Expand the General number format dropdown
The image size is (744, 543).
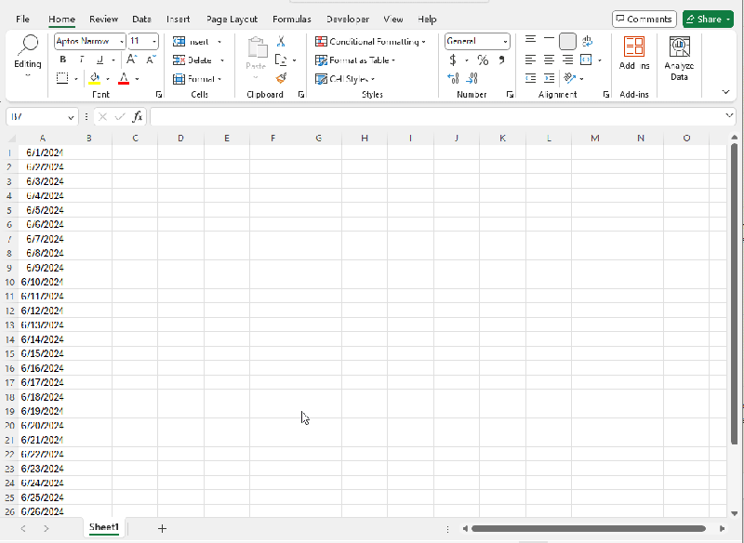coord(506,41)
